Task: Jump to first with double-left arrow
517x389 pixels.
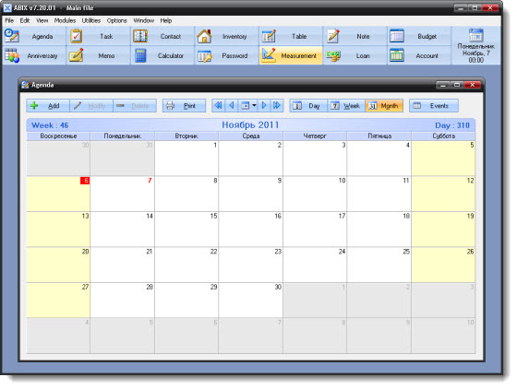Action: click(218, 106)
